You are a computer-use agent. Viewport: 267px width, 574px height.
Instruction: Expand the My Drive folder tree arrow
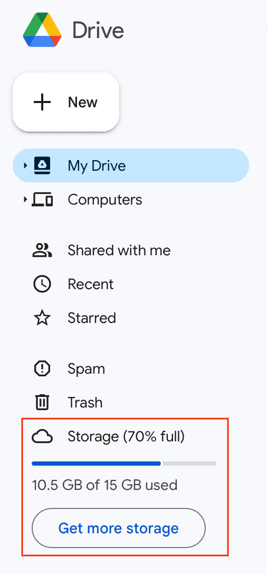25,166
